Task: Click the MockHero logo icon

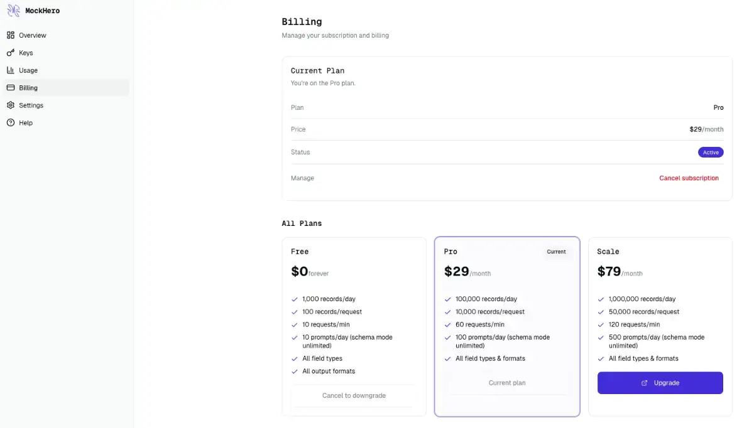Action: click(13, 11)
